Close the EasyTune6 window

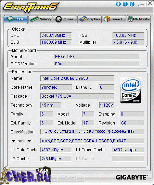point(150,3)
